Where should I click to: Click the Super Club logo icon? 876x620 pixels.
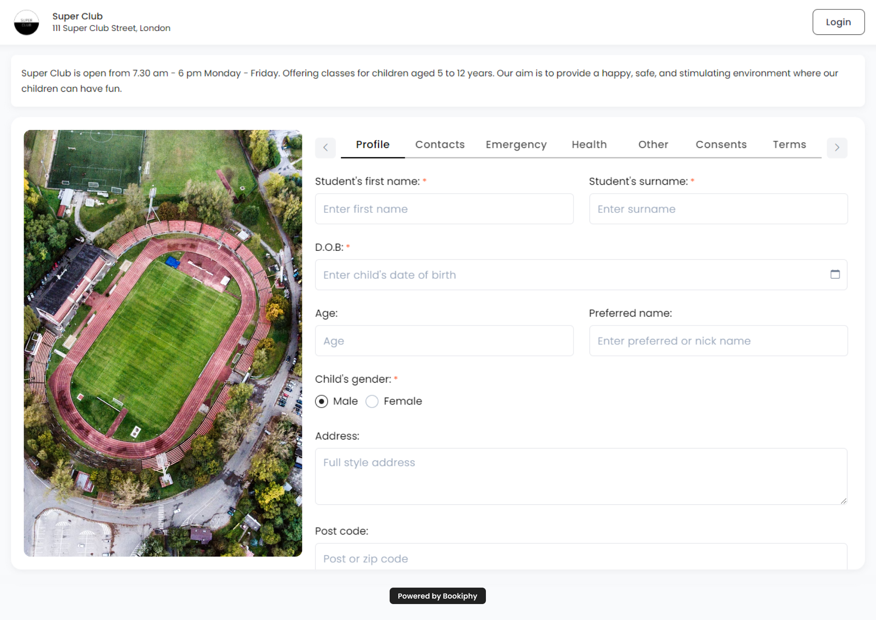pos(27,22)
